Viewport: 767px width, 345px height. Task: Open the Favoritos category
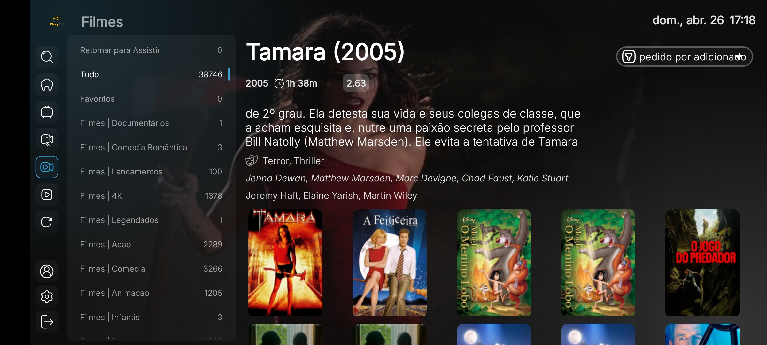point(151,99)
